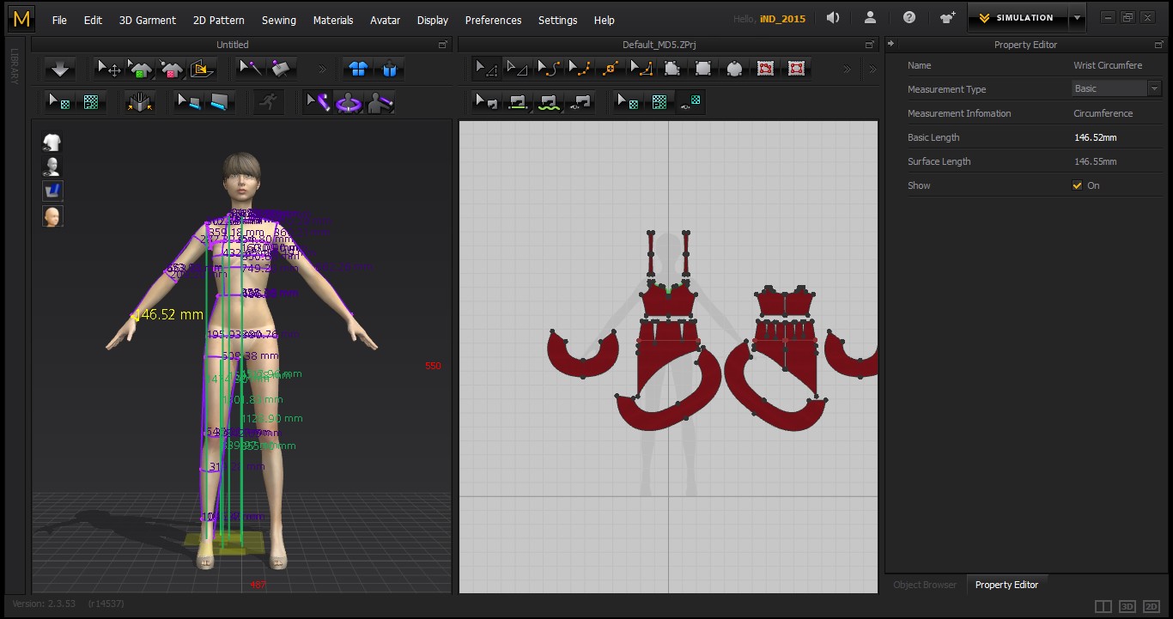Select the Edit Curve Point tool
The image size is (1173, 619).
tap(578, 69)
